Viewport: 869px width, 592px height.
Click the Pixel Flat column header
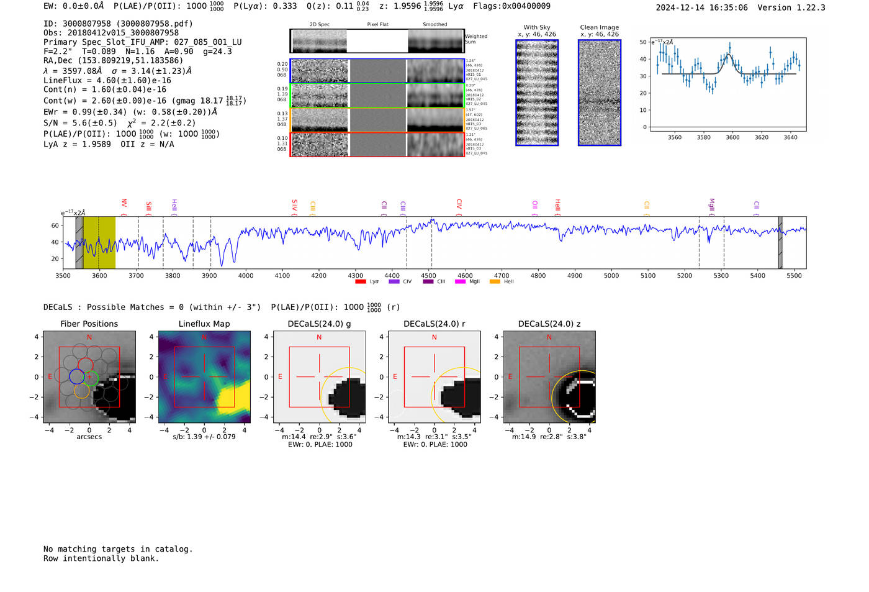(x=377, y=25)
